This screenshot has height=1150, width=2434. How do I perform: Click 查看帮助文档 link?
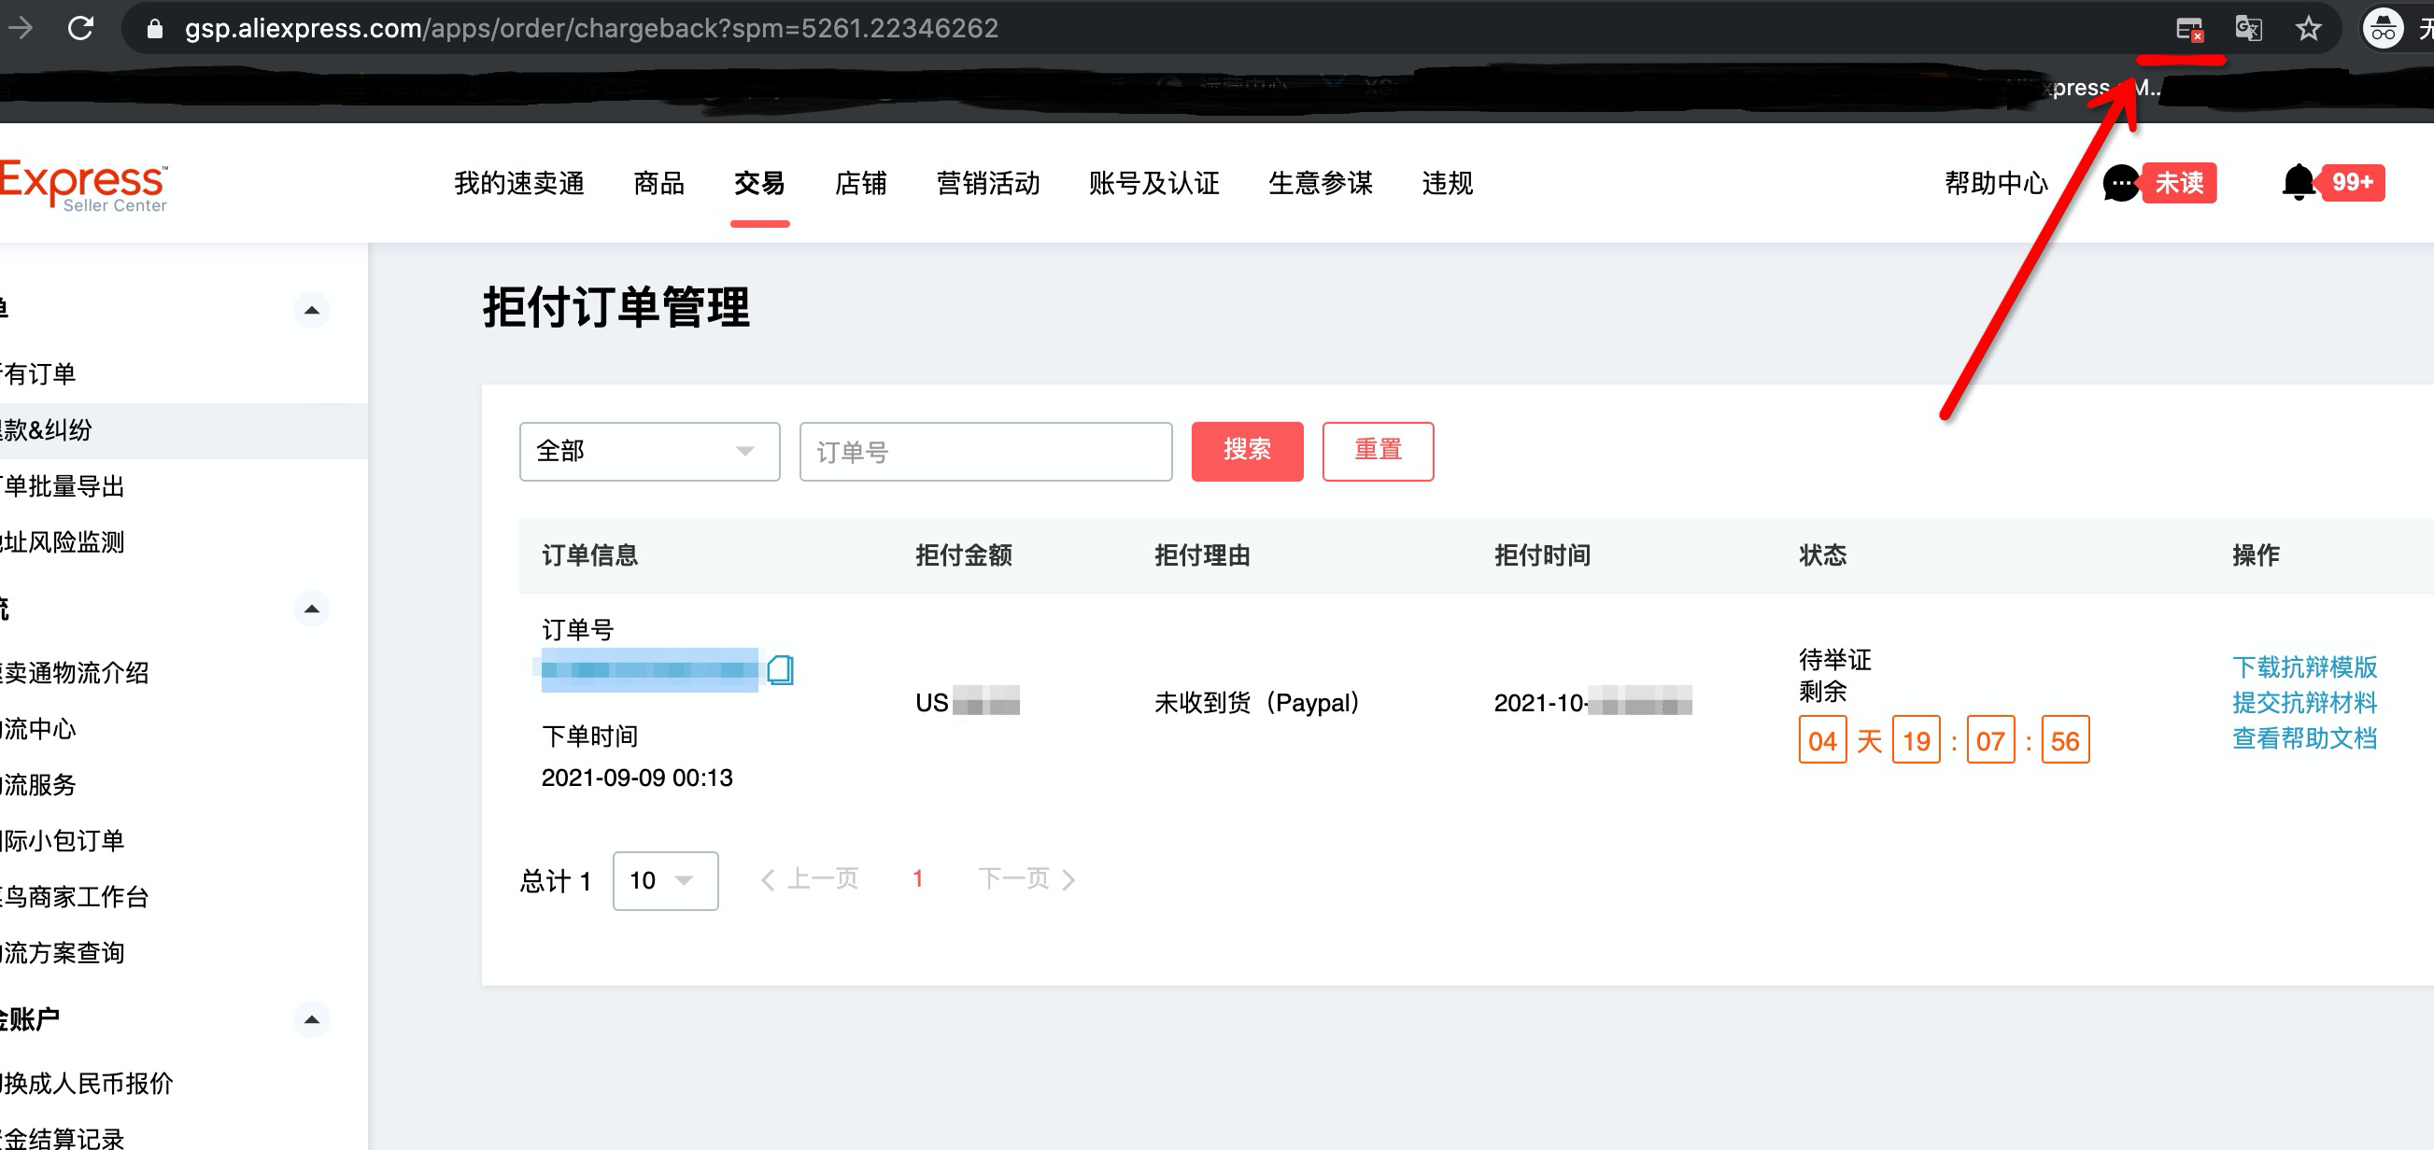[x=2303, y=738]
